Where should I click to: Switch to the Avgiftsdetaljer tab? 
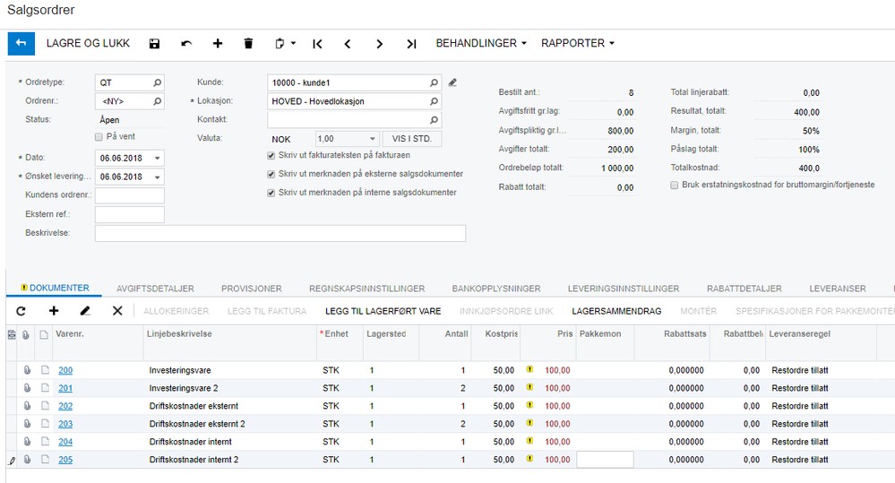coord(155,289)
